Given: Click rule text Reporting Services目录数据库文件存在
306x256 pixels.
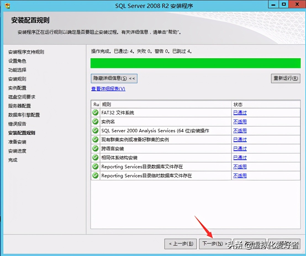Looking at the screenshot, I should tap(142, 167).
